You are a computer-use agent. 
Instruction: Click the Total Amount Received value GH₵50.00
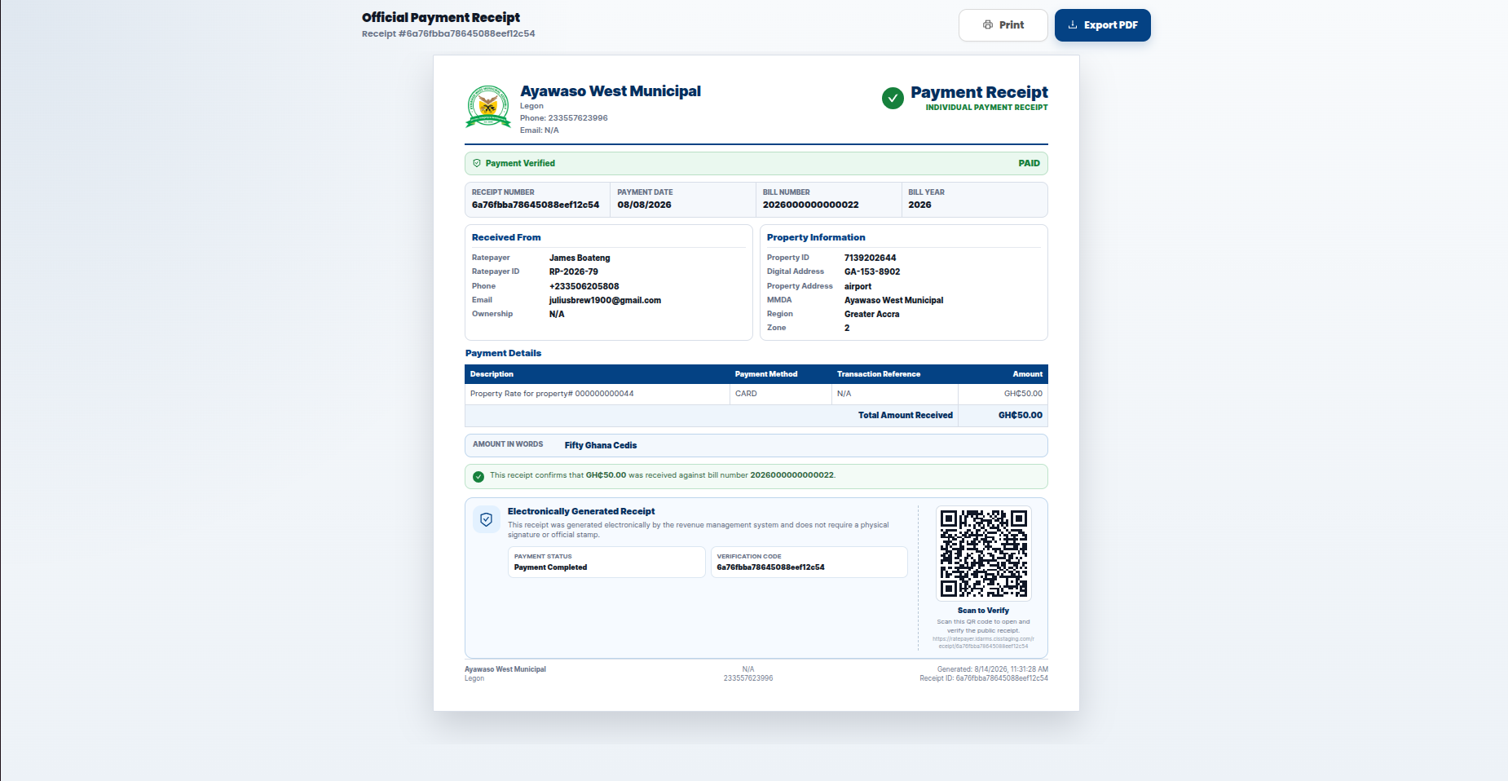(x=1020, y=415)
